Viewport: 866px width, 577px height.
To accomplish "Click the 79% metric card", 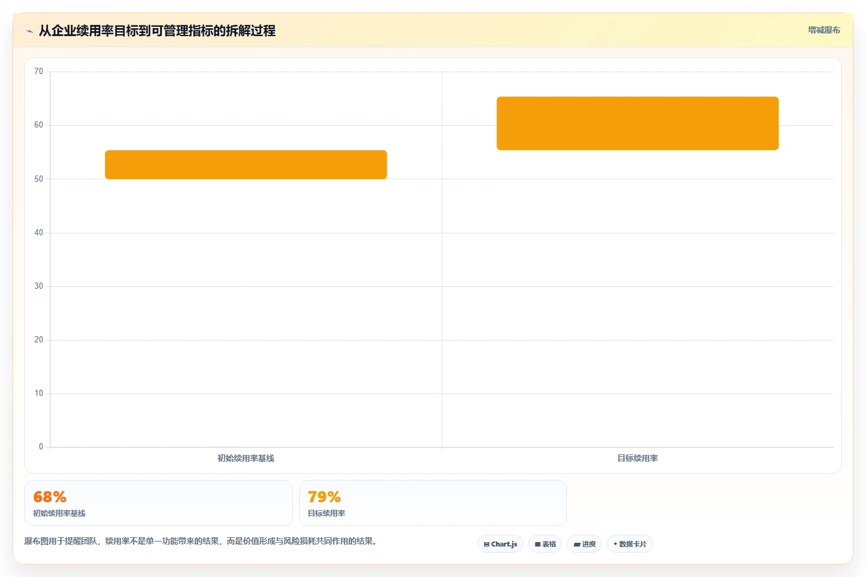I will coord(433,503).
